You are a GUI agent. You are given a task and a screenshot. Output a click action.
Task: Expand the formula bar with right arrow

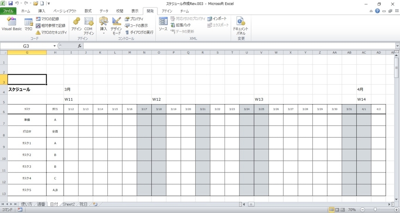pos(397,46)
